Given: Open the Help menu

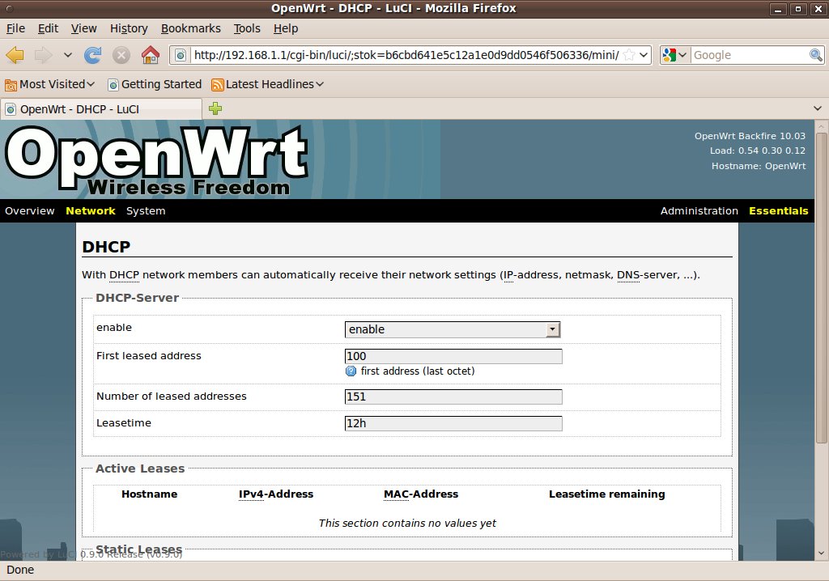Looking at the screenshot, I should 286,28.
